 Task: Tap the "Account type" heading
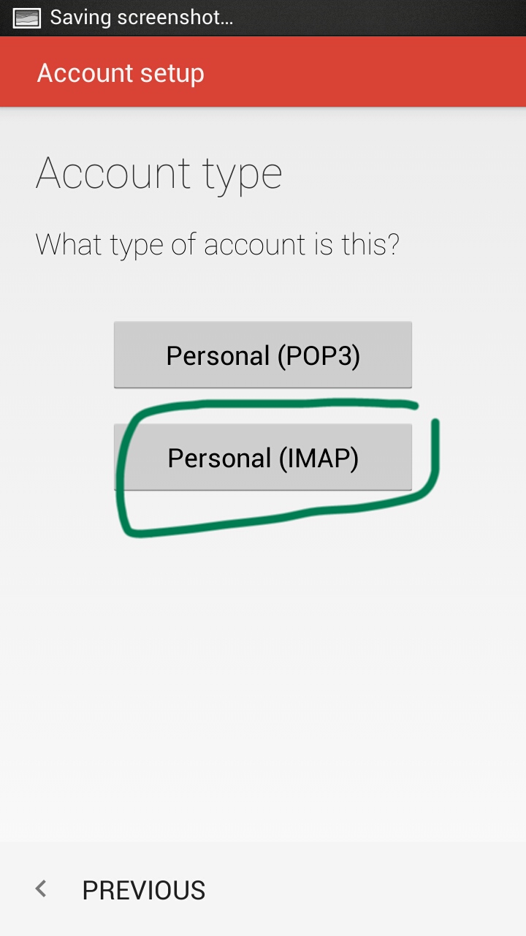tap(159, 173)
